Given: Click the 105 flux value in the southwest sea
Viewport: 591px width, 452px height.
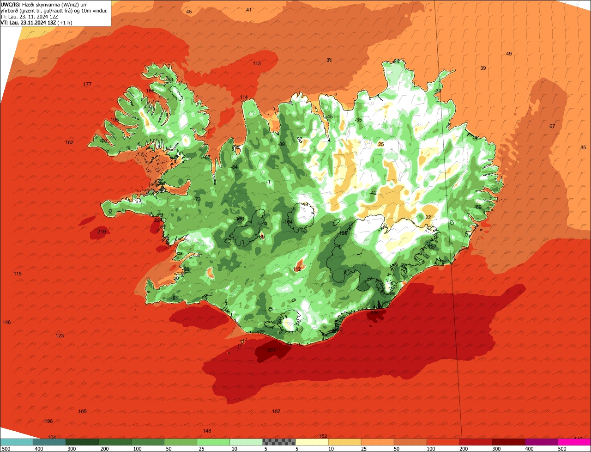Looking at the screenshot, I should [82, 411].
